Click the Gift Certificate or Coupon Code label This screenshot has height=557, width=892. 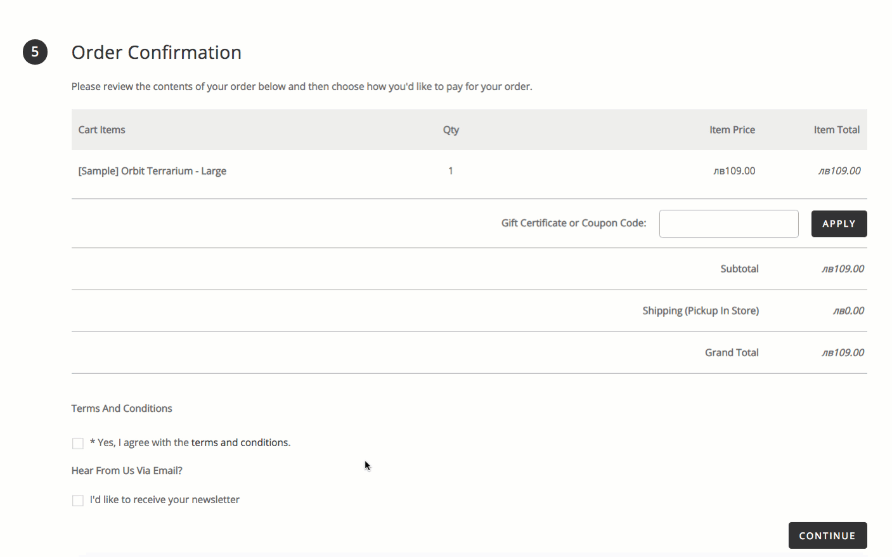(574, 223)
